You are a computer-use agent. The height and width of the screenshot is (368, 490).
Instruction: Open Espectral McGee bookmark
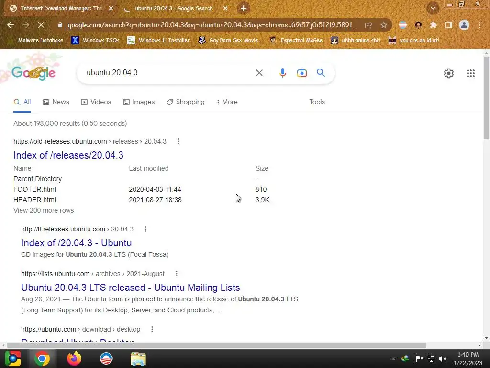296,40
